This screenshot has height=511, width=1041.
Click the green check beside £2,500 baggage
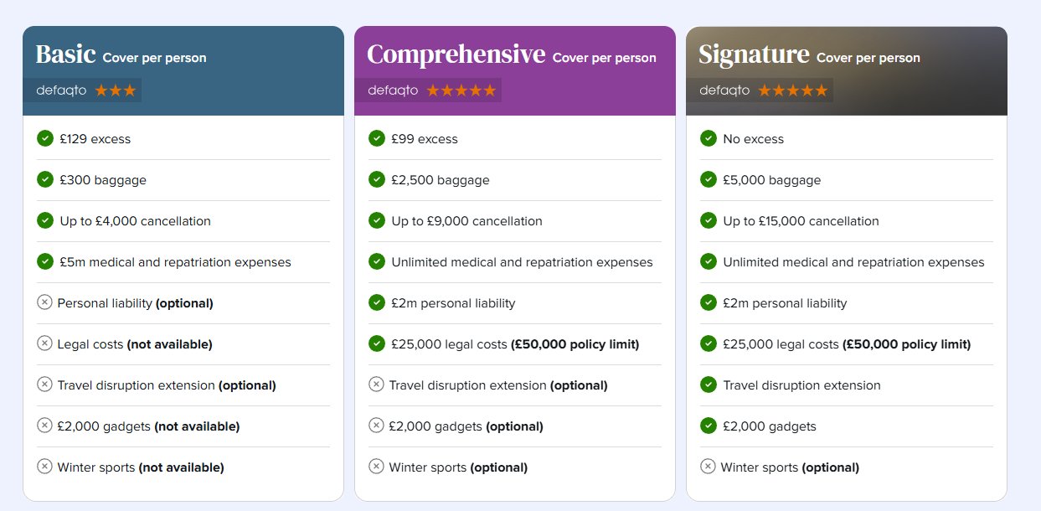[x=377, y=179]
